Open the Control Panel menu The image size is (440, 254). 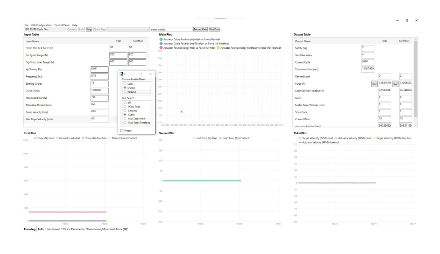pos(62,25)
